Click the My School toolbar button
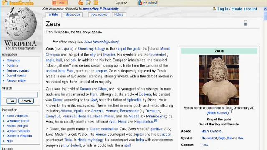This screenshot has width=267, height=150. click(x=147, y=3)
